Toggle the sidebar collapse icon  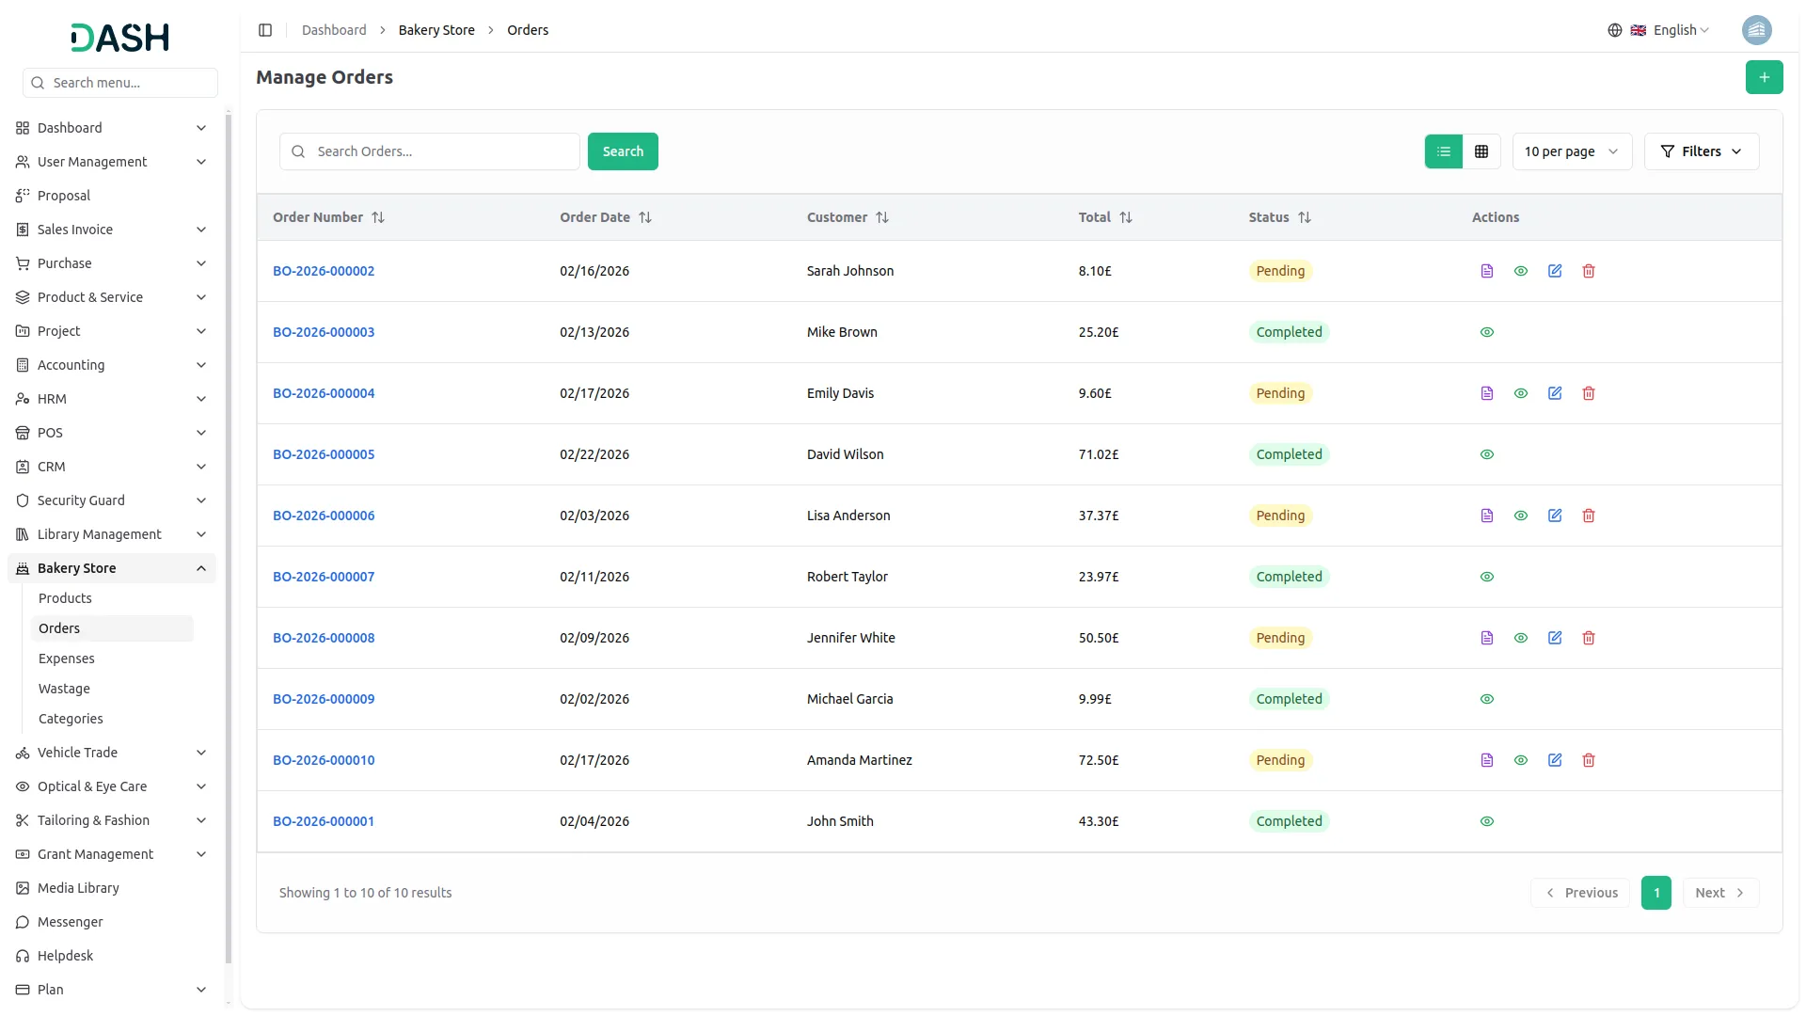(265, 30)
